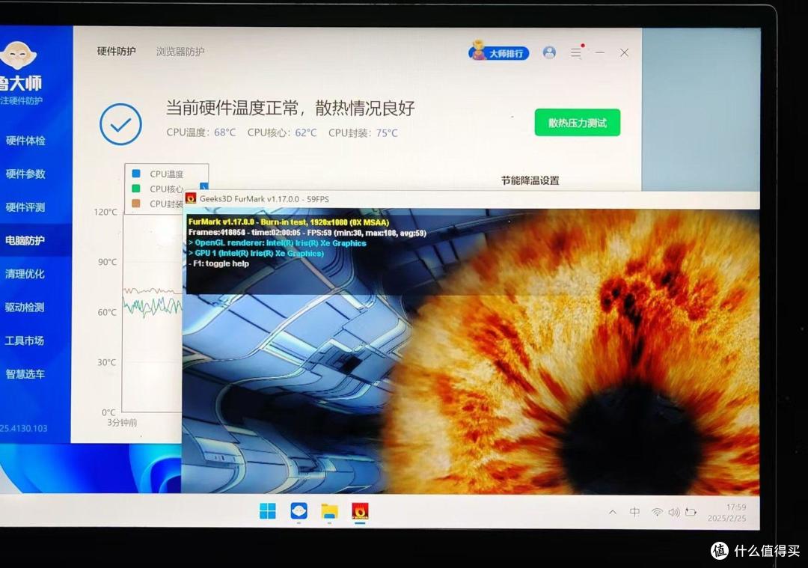Open the user account avatar icon
This screenshot has height=568, width=808.
tap(549, 52)
